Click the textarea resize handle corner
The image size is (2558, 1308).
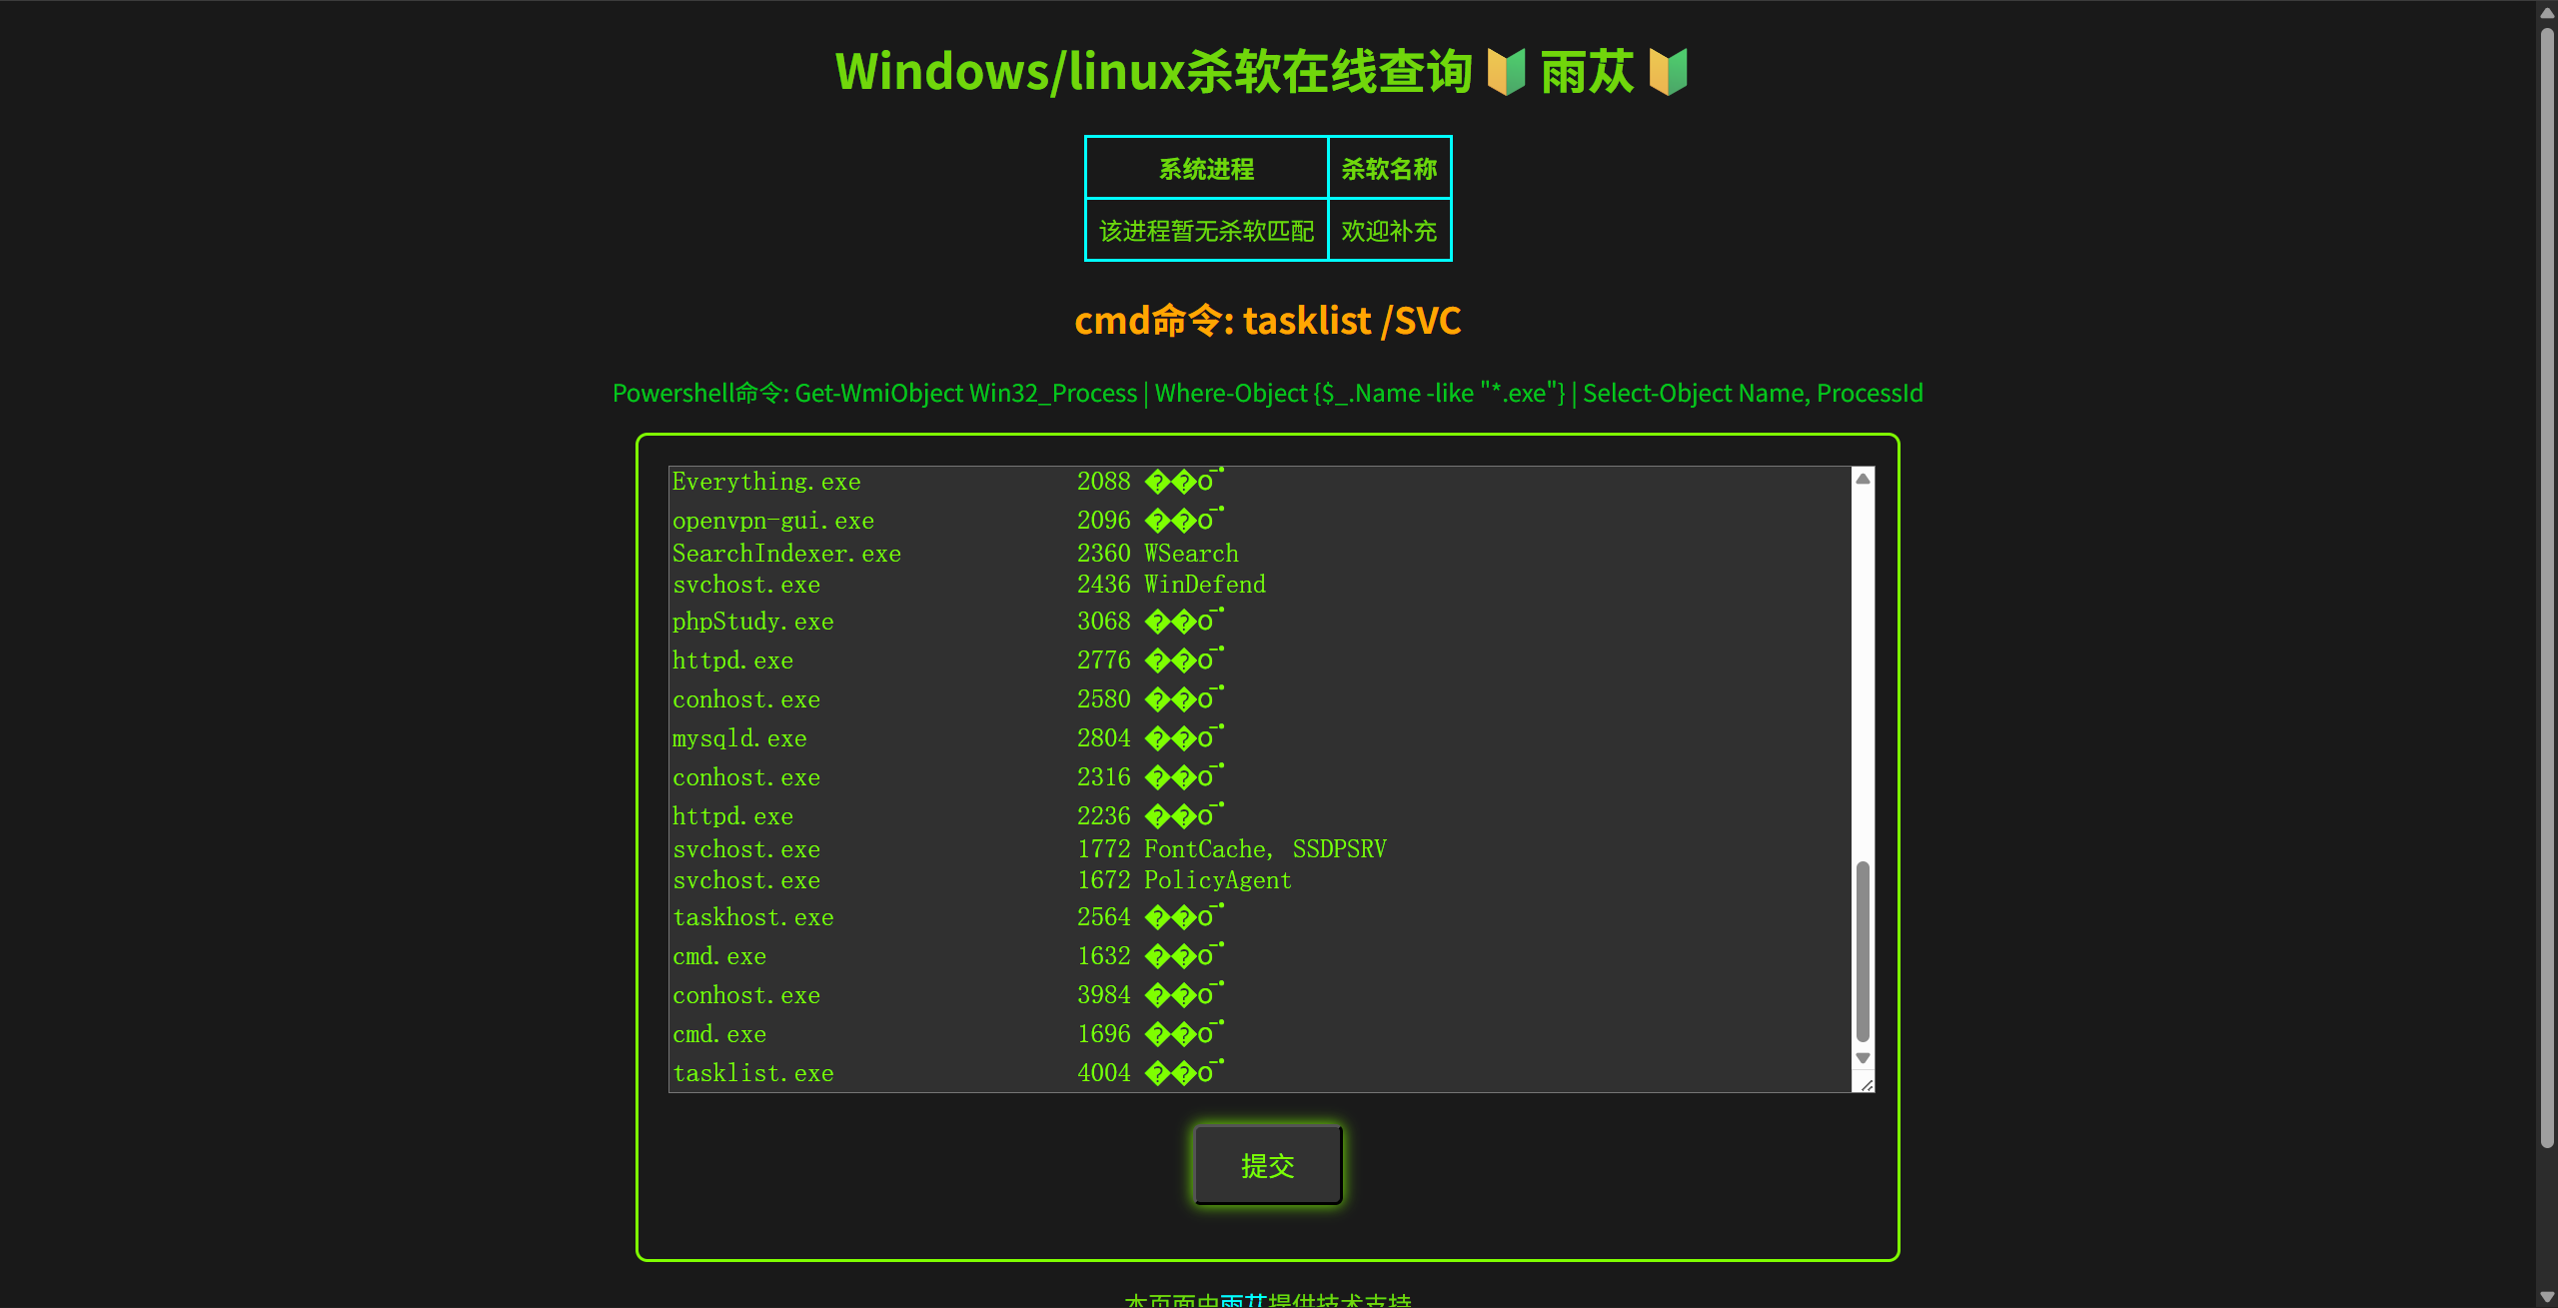1866,1085
